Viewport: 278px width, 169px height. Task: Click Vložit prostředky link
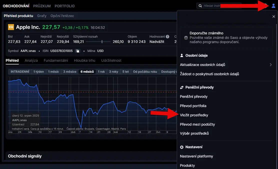click(x=194, y=115)
